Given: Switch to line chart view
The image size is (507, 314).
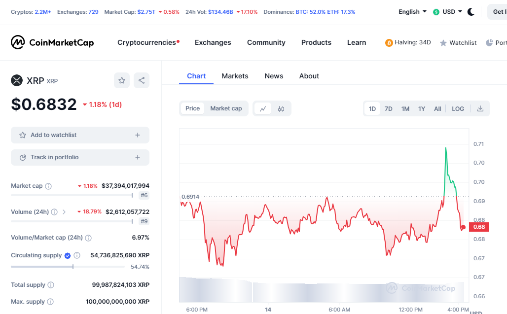Looking at the screenshot, I should pyautogui.click(x=263, y=108).
